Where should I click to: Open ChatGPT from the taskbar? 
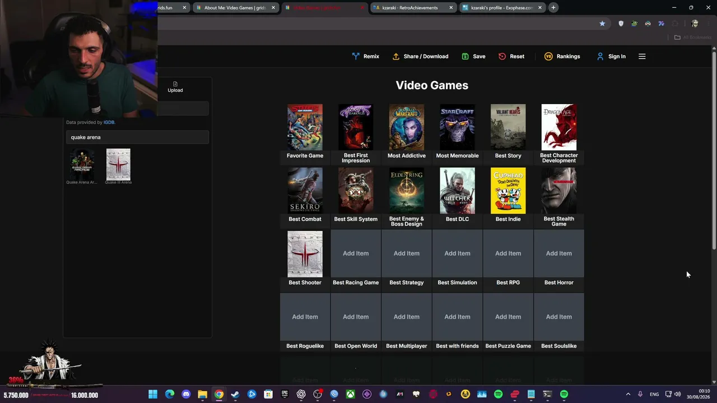301,395
